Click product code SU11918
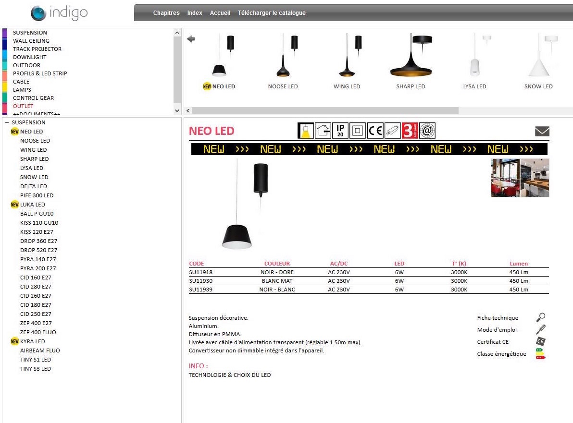Image resolution: width=573 pixels, height=423 pixels. coord(200,272)
